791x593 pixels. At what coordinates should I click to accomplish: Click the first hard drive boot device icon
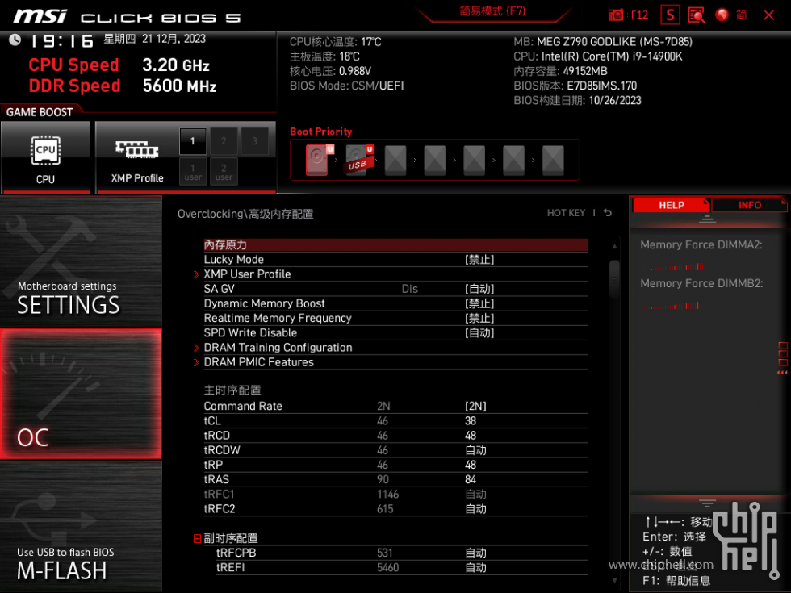[317, 160]
